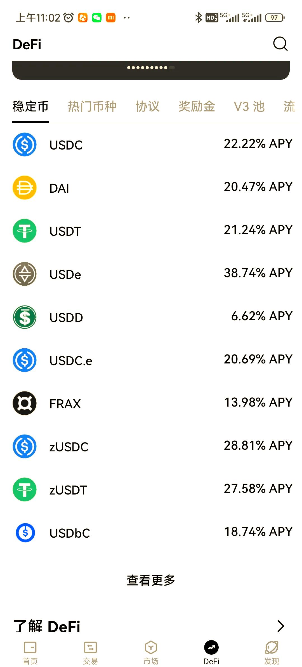Screen dimensions: 302x667
Task: Tap the black FRAX coin icon
Action: 25,403
